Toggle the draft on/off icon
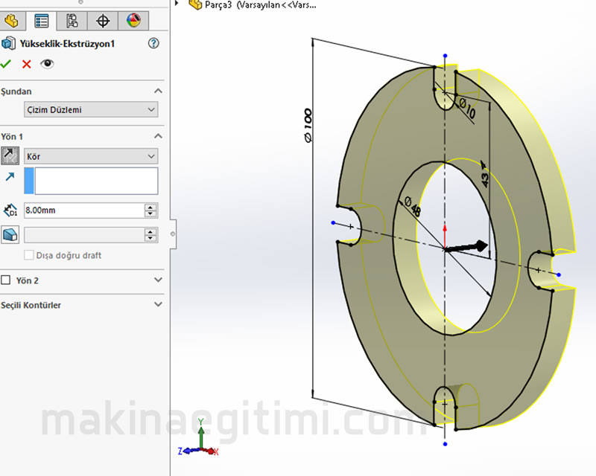596x476 pixels. pyautogui.click(x=10, y=235)
